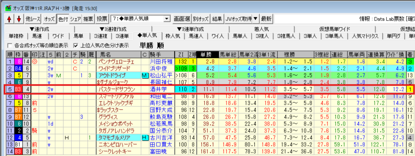Screen dimensions: 415x156
Task: Click the 別オッズ button
Action: tap(201, 19)
